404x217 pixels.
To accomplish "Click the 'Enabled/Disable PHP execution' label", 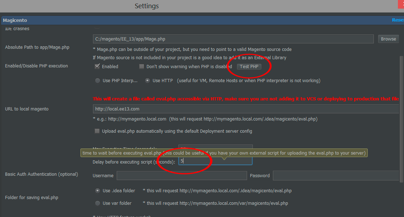I will (x=36, y=66).
